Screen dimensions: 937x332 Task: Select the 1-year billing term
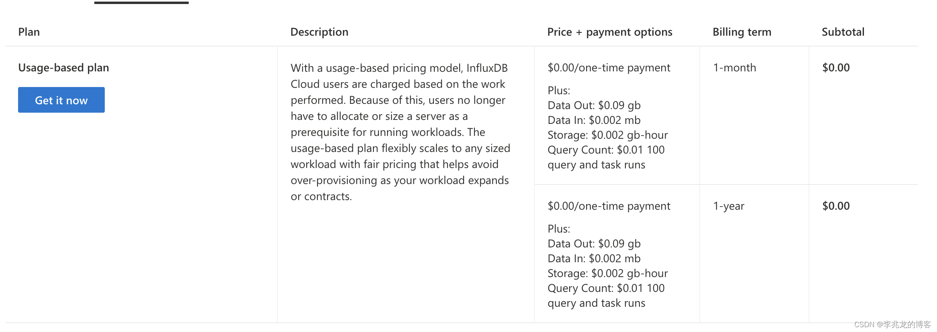728,206
